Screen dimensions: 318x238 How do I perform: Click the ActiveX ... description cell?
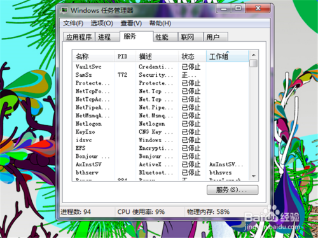[156, 164]
